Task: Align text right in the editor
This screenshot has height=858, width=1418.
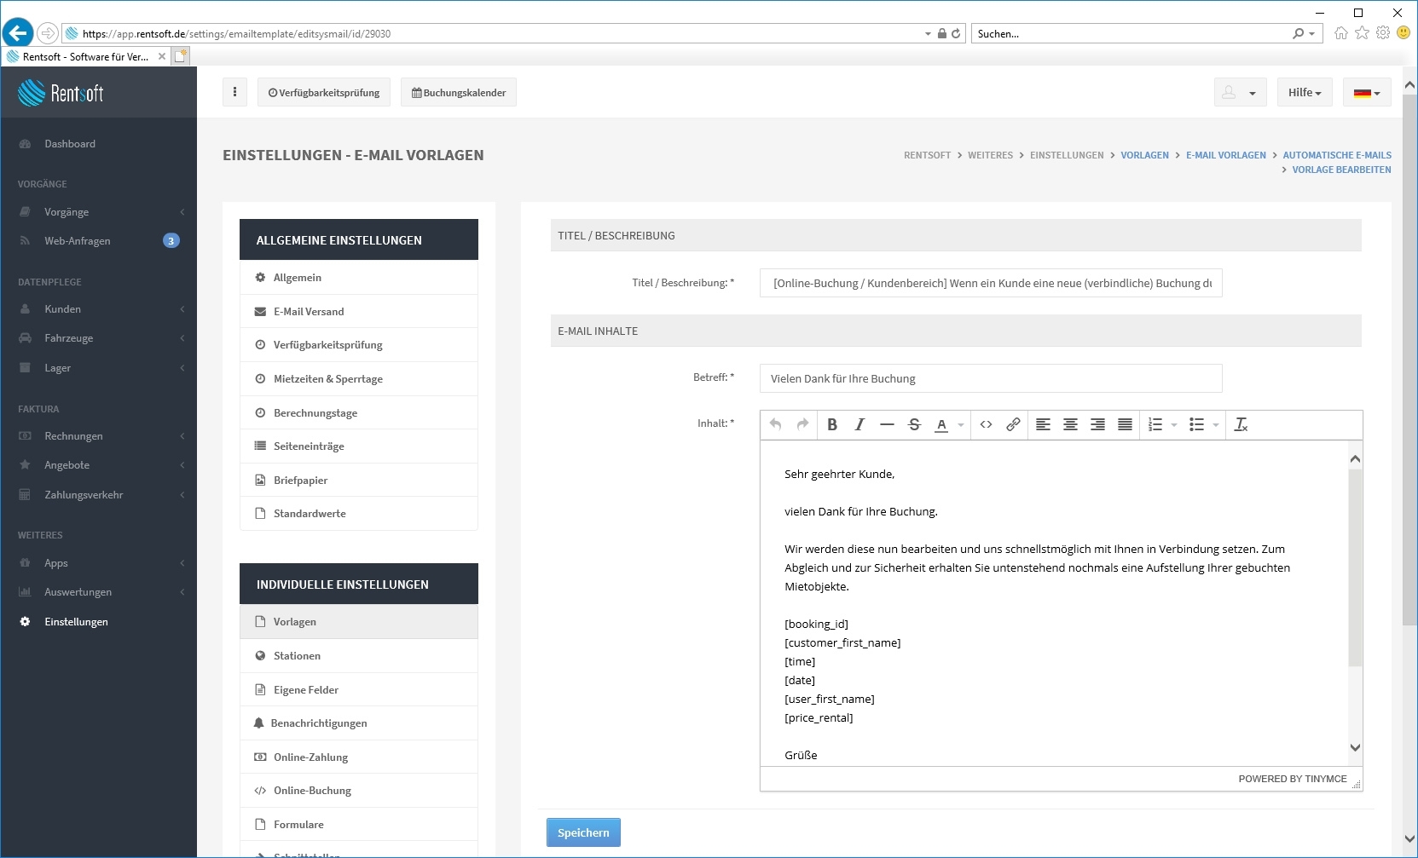Action: [x=1097, y=424]
